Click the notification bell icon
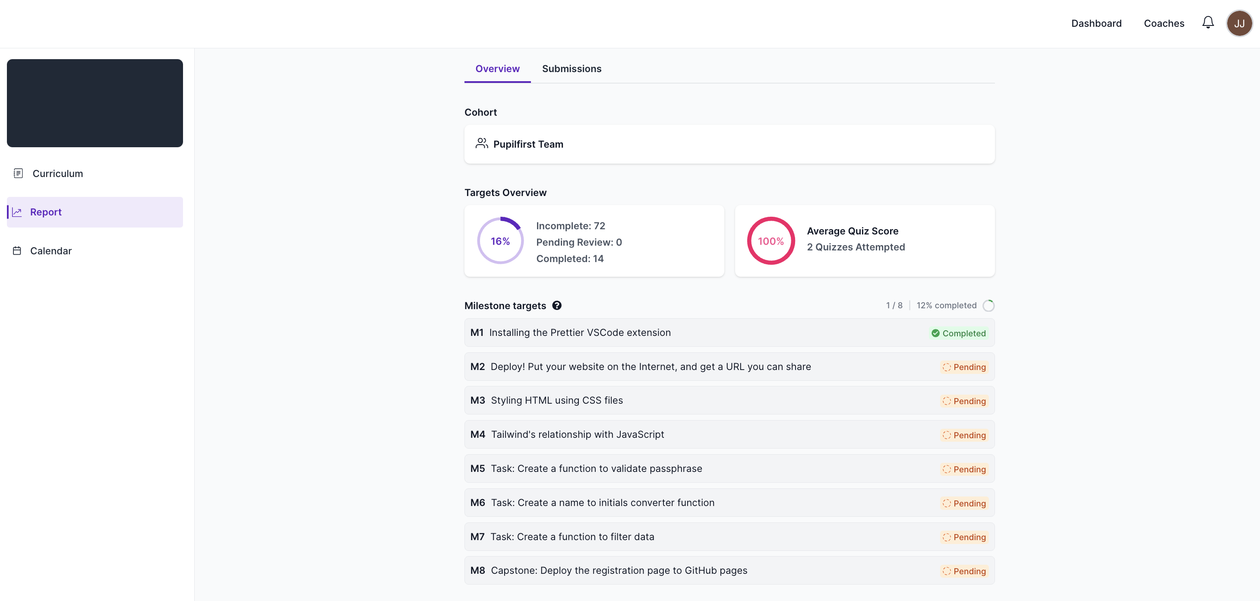 [x=1208, y=22]
